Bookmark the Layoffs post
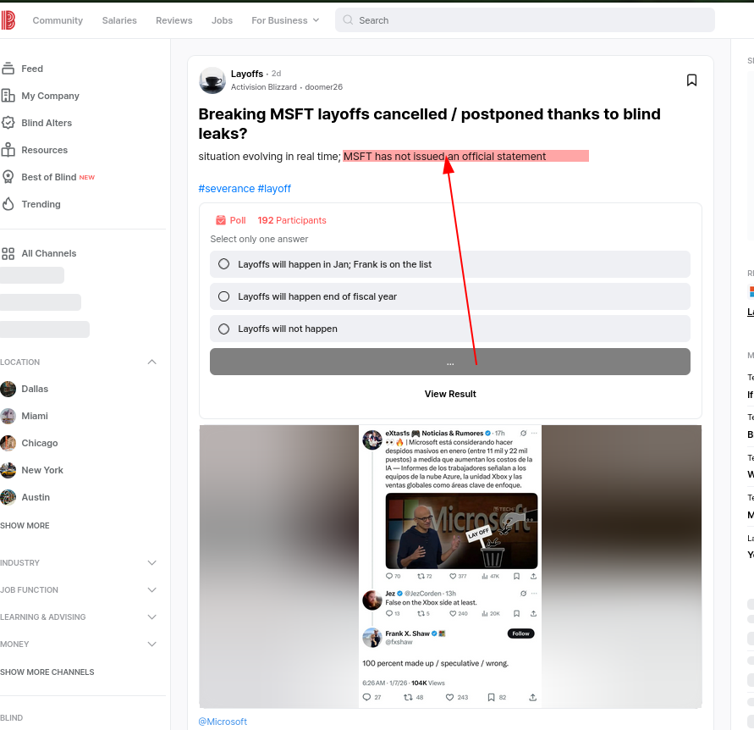Viewport: 754px width, 730px height. pyautogui.click(x=691, y=80)
